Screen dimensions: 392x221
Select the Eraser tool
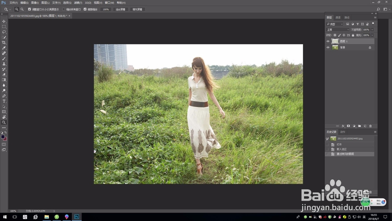(4, 75)
